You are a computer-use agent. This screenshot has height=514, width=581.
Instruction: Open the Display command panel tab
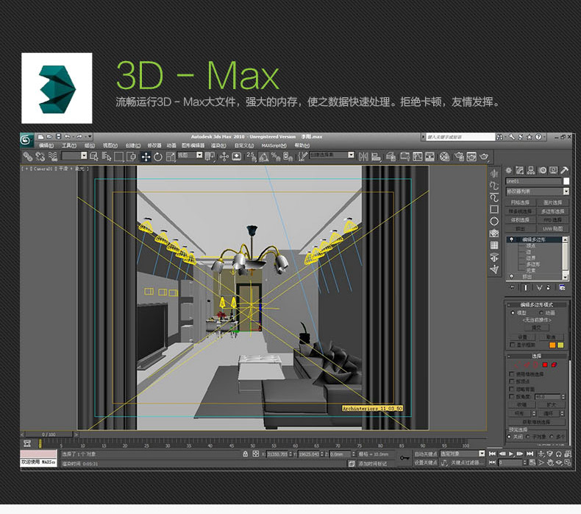click(x=553, y=170)
